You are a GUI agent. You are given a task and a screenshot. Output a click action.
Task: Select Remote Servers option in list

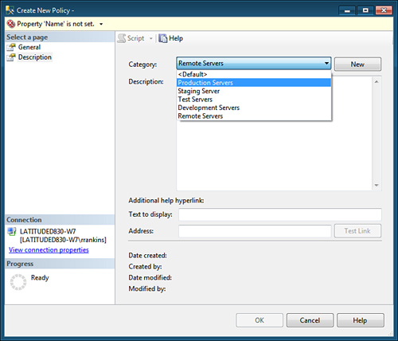click(254, 116)
